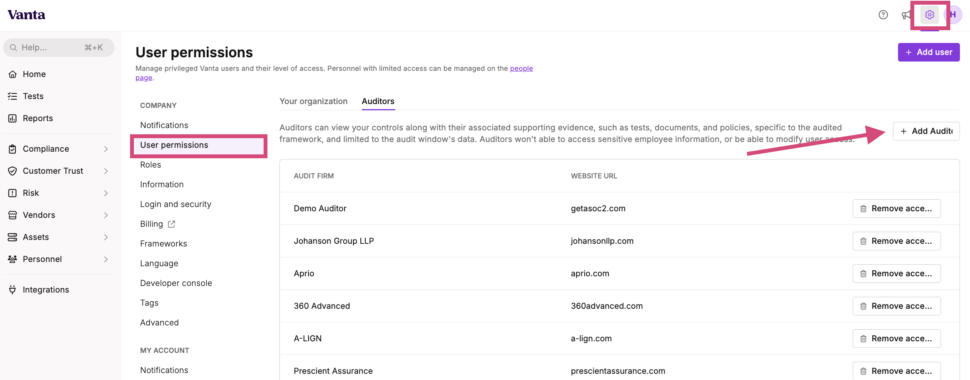The height and width of the screenshot is (380, 970).
Task: Click the Add user button
Action: [929, 52]
